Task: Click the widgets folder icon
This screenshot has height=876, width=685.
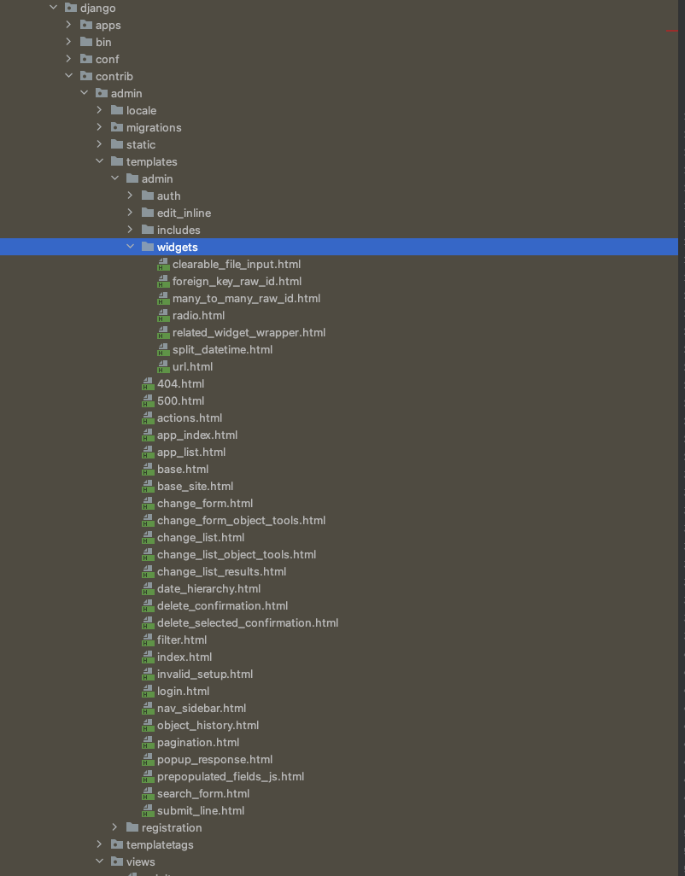Action: [x=148, y=247]
